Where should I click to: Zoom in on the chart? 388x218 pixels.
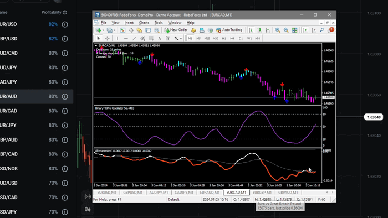point(278,30)
